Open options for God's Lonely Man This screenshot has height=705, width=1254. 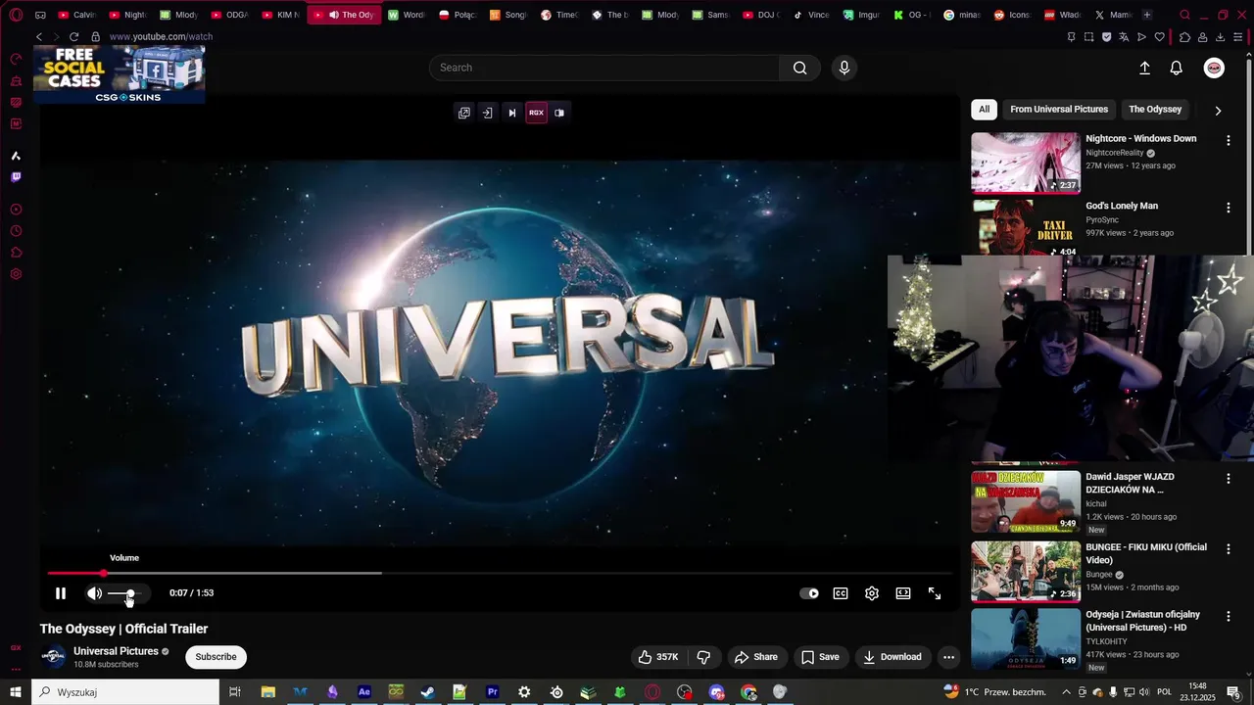click(x=1228, y=208)
